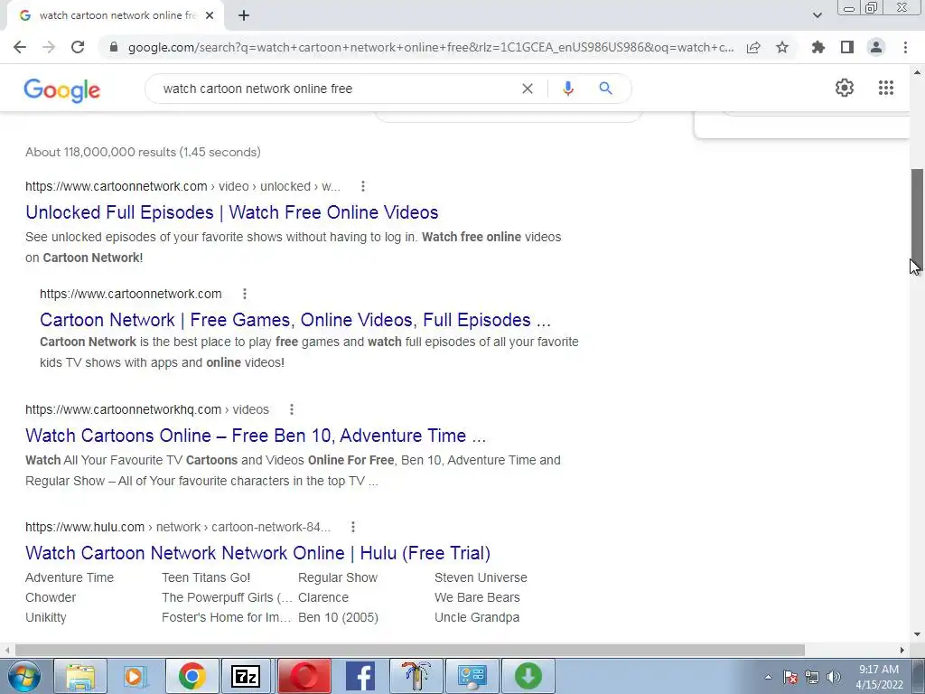Reload the current page
The image size is (925, 694).
click(78, 47)
